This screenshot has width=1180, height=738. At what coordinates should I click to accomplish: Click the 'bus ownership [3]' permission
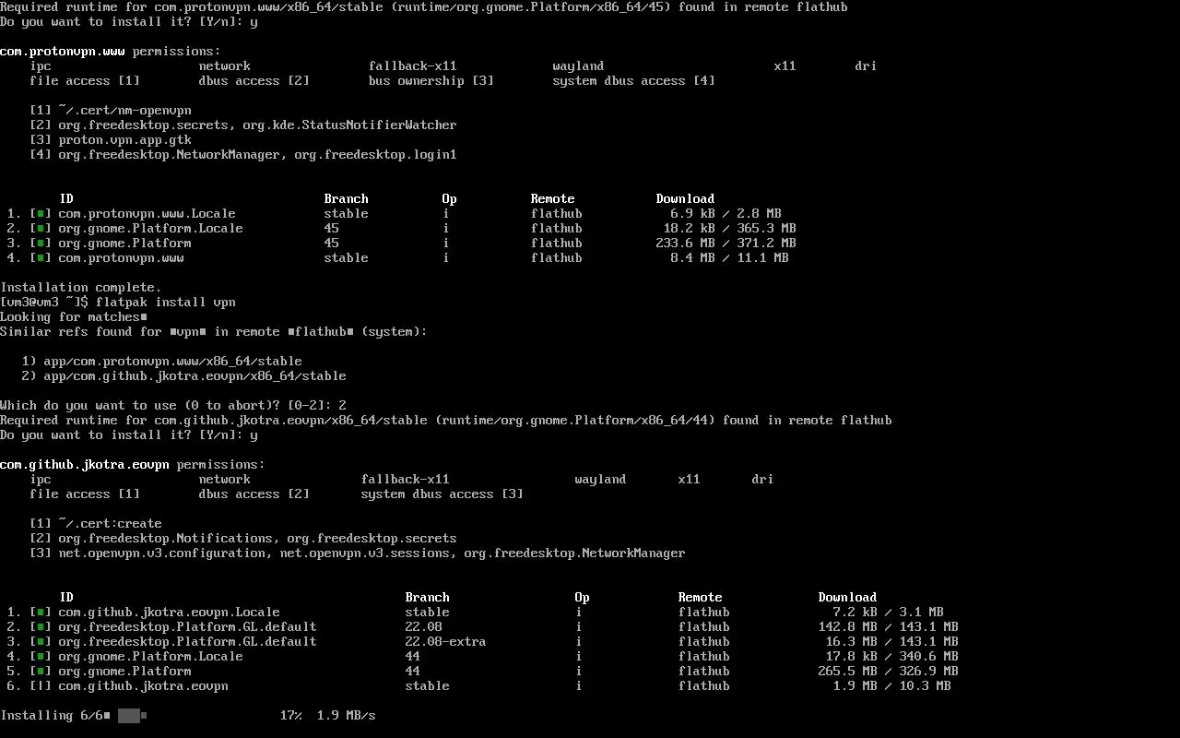click(x=431, y=81)
